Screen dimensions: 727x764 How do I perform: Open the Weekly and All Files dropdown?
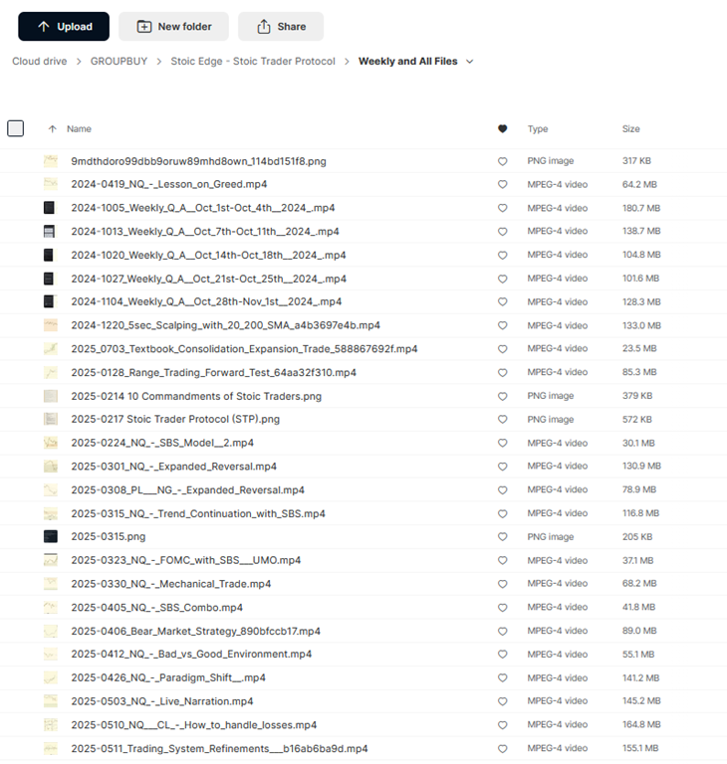[x=469, y=62]
